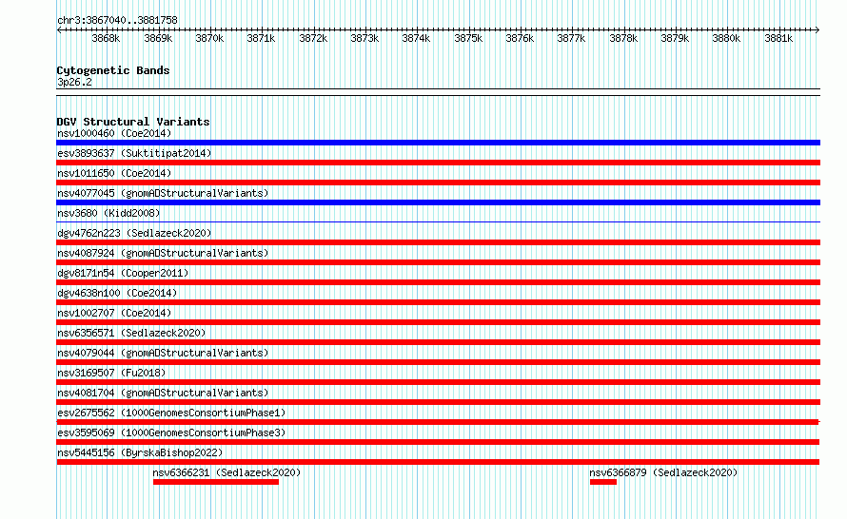The width and height of the screenshot is (847, 519).
Task: Click the 3878k ruler mark
Action: [623, 38]
